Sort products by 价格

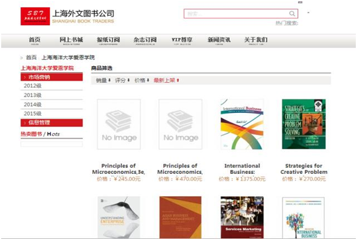(x=142, y=80)
